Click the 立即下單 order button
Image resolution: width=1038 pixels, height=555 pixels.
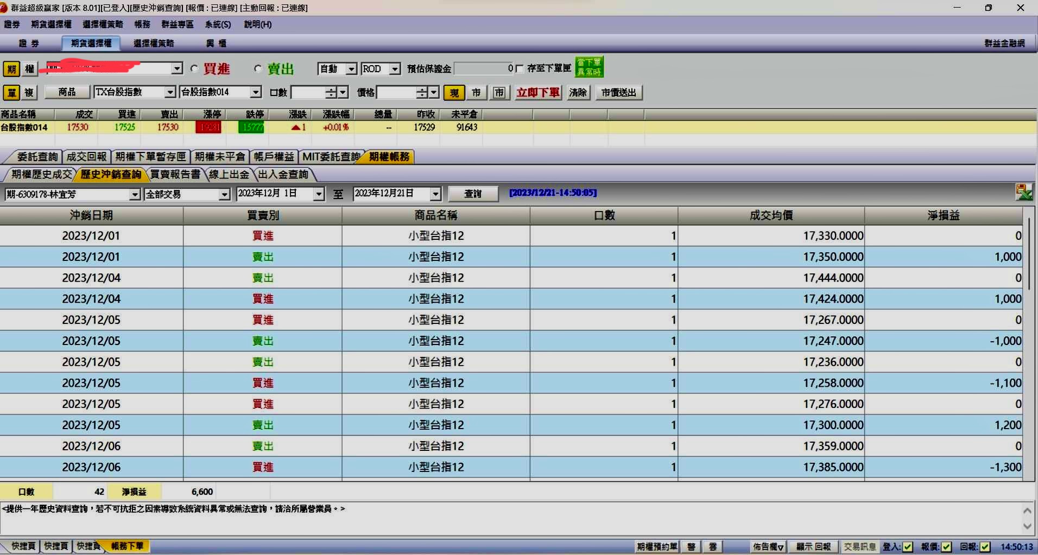pos(538,93)
